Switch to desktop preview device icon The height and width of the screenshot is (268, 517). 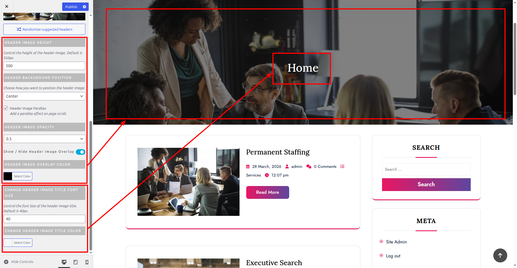point(64,262)
